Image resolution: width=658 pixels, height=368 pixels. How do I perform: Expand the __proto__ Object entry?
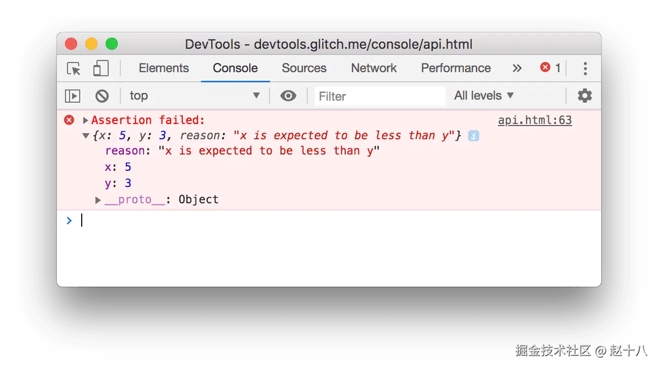point(98,200)
